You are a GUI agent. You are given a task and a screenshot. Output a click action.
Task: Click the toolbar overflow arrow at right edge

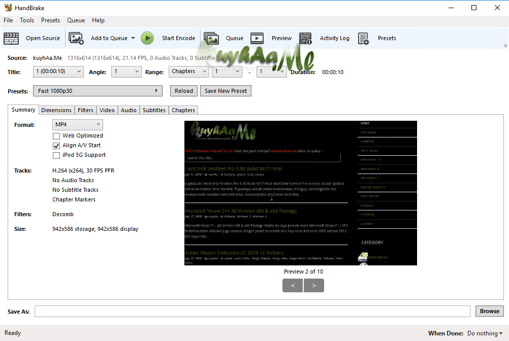tap(505, 46)
